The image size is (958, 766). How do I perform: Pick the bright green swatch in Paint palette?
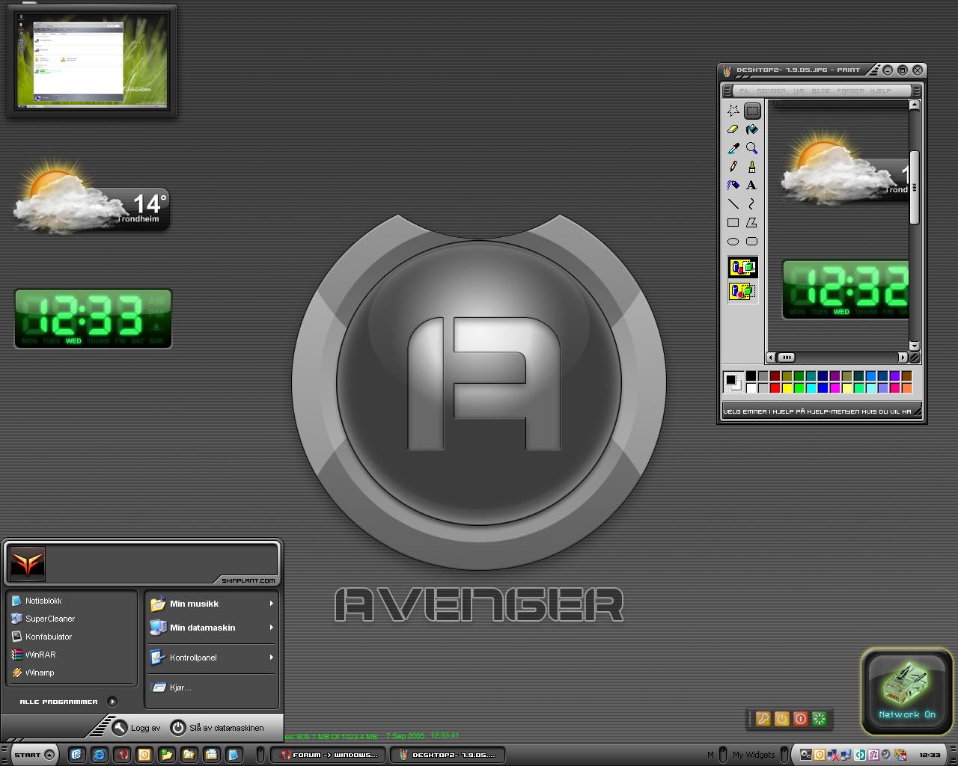(x=799, y=388)
